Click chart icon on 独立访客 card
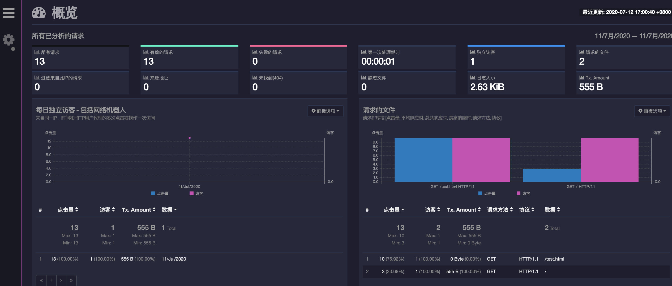This screenshot has width=672, height=286. click(473, 52)
